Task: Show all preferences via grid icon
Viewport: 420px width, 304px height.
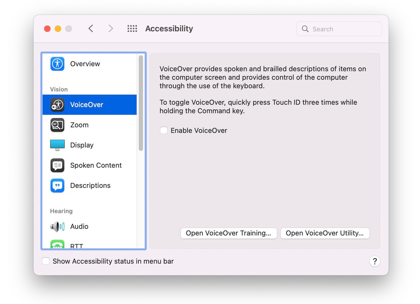Action: (132, 29)
